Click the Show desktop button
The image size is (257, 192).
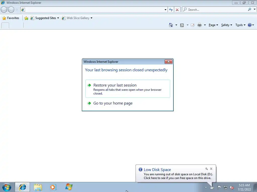coord(255,187)
